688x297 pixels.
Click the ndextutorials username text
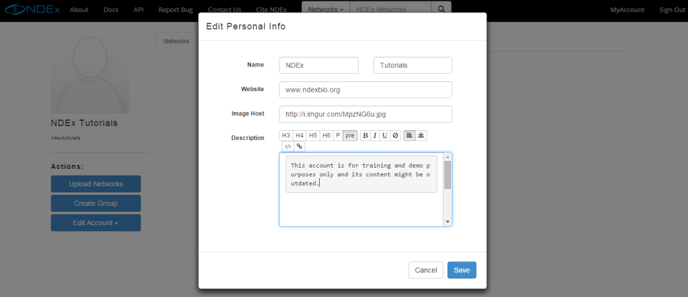[x=65, y=137]
